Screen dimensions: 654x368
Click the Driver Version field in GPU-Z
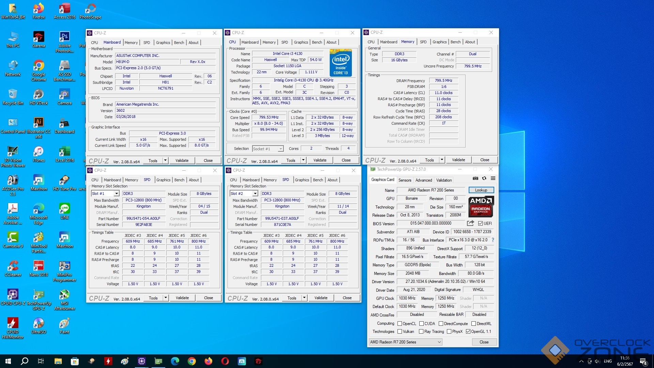point(445,281)
